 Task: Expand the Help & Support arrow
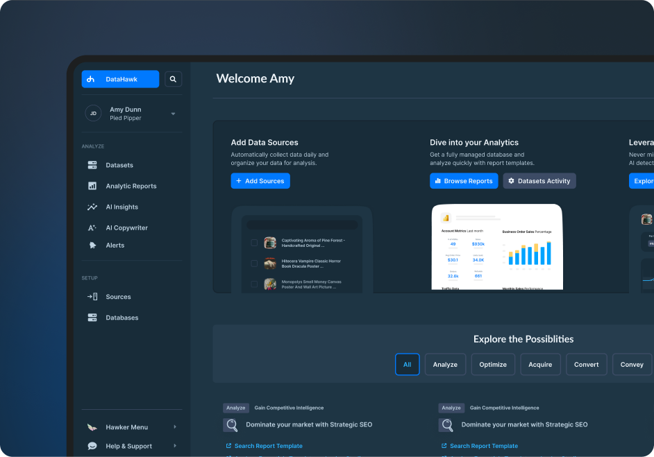[x=175, y=446]
